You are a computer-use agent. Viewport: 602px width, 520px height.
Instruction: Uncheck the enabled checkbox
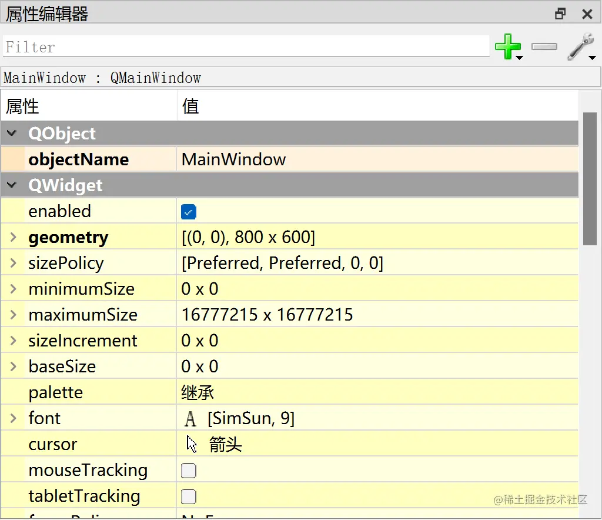[189, 212]
